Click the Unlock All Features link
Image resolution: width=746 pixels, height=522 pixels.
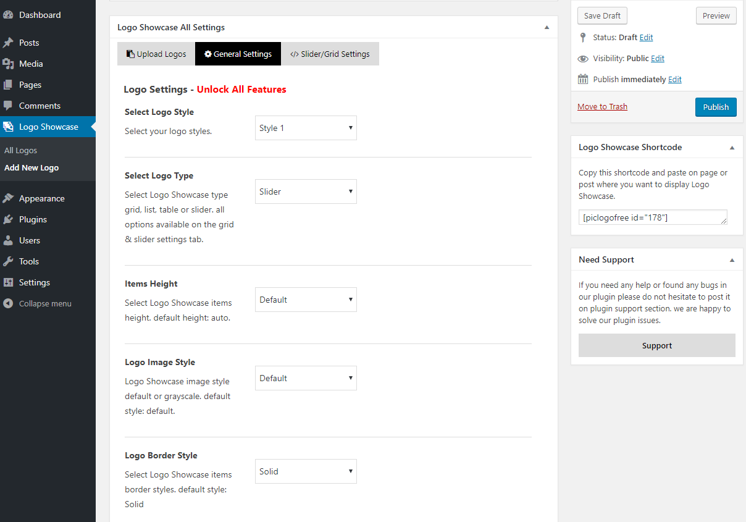coord(241,90)
